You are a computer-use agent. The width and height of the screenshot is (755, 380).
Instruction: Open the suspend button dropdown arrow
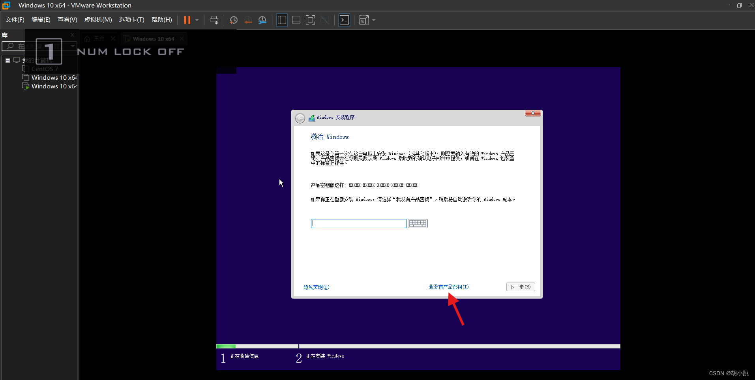click(x=196, y=20)
